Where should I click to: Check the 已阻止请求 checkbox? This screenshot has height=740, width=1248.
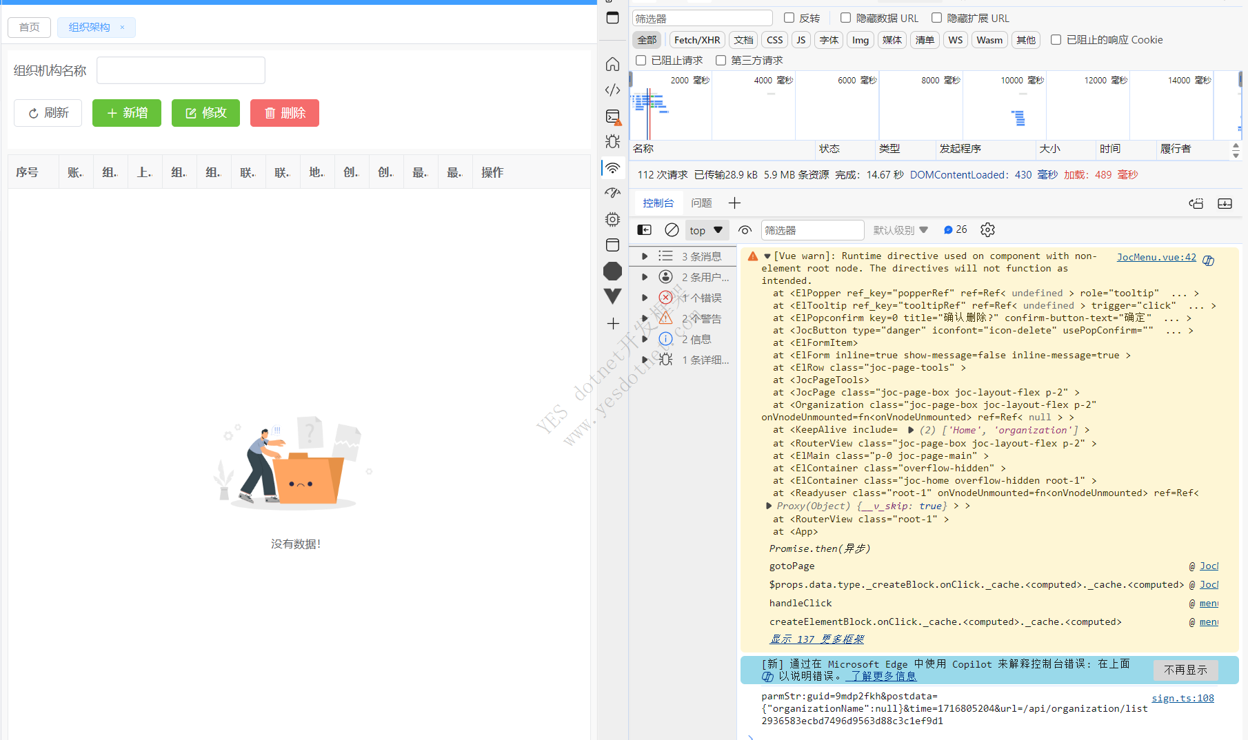pos(641,60)
